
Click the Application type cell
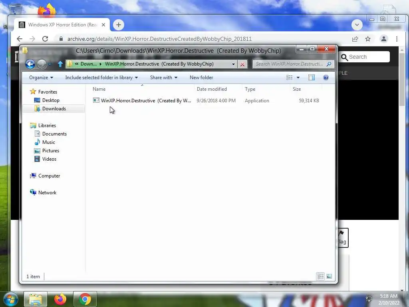coord(257,101)
